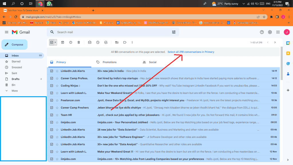293x165 pixels.
Task: Deselect the Data Scientist jobs email
Action: coord(52,130)
